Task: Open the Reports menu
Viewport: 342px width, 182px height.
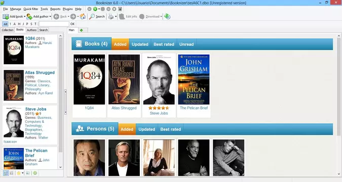Action: pos(55,9)
